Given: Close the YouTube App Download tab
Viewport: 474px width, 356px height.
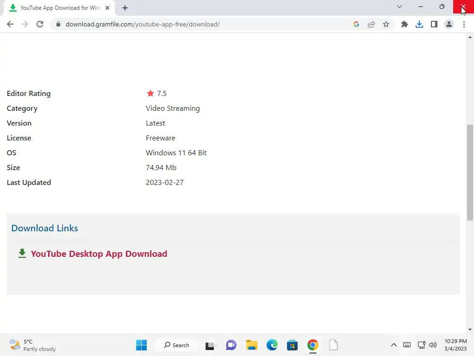Looking at the screenshot, I should 107,8.
